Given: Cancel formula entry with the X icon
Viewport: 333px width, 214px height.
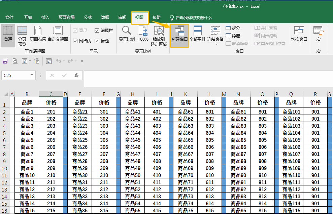Looking at the screenshot, I should point(52,75).
